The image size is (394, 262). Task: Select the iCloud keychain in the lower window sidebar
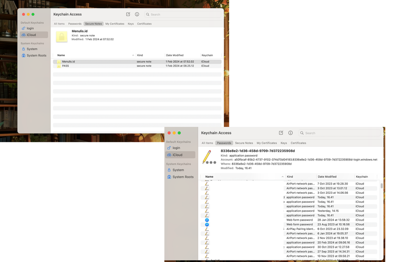click(x=178, y=155)
